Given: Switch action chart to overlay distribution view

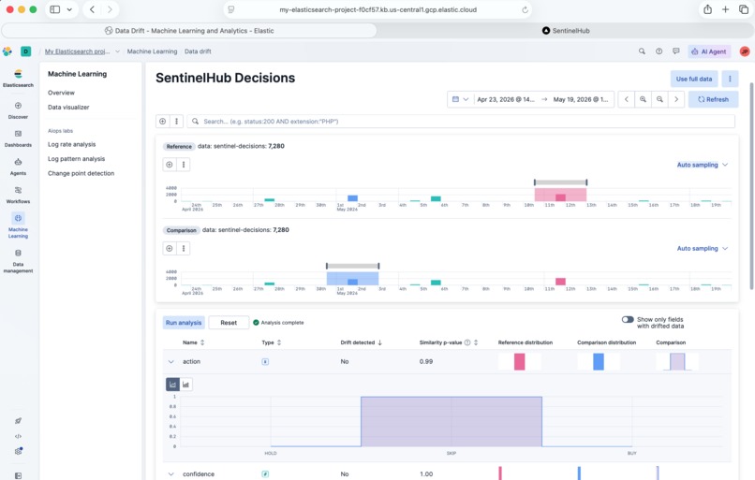Looking at the screenshot, I should pos(173,385).
